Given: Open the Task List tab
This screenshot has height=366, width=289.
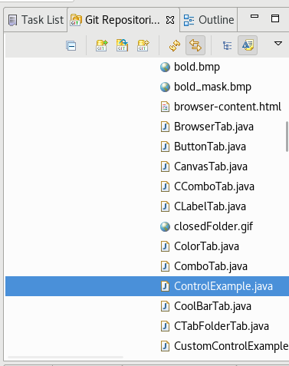Looking at the screenshot, I should click(x=36, y=20).
